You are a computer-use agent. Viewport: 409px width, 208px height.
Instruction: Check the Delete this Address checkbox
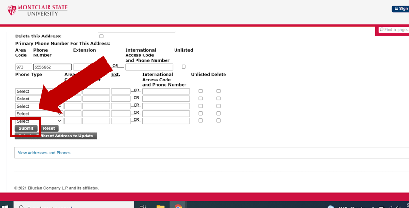point(101,36)
